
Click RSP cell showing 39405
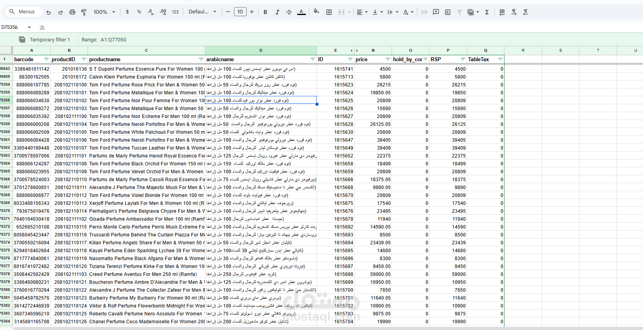click(448, 140)
